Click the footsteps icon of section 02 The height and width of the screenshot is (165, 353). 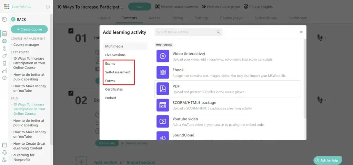pos(320,100)
